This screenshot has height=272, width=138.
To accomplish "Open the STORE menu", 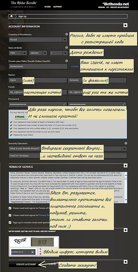I will coord(48,7).
